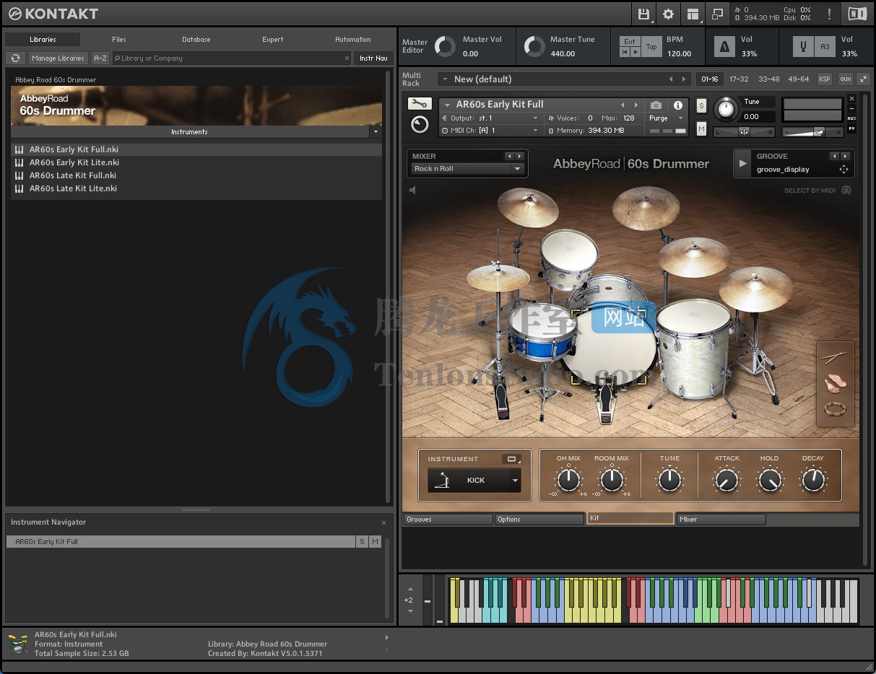The image size is (876, 674).
Task: Click the speaker audition icon above kit
Action: (412, 190)
